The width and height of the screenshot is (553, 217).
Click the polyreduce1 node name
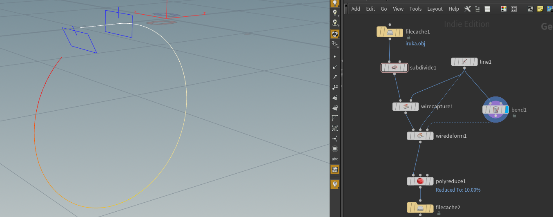451,181
